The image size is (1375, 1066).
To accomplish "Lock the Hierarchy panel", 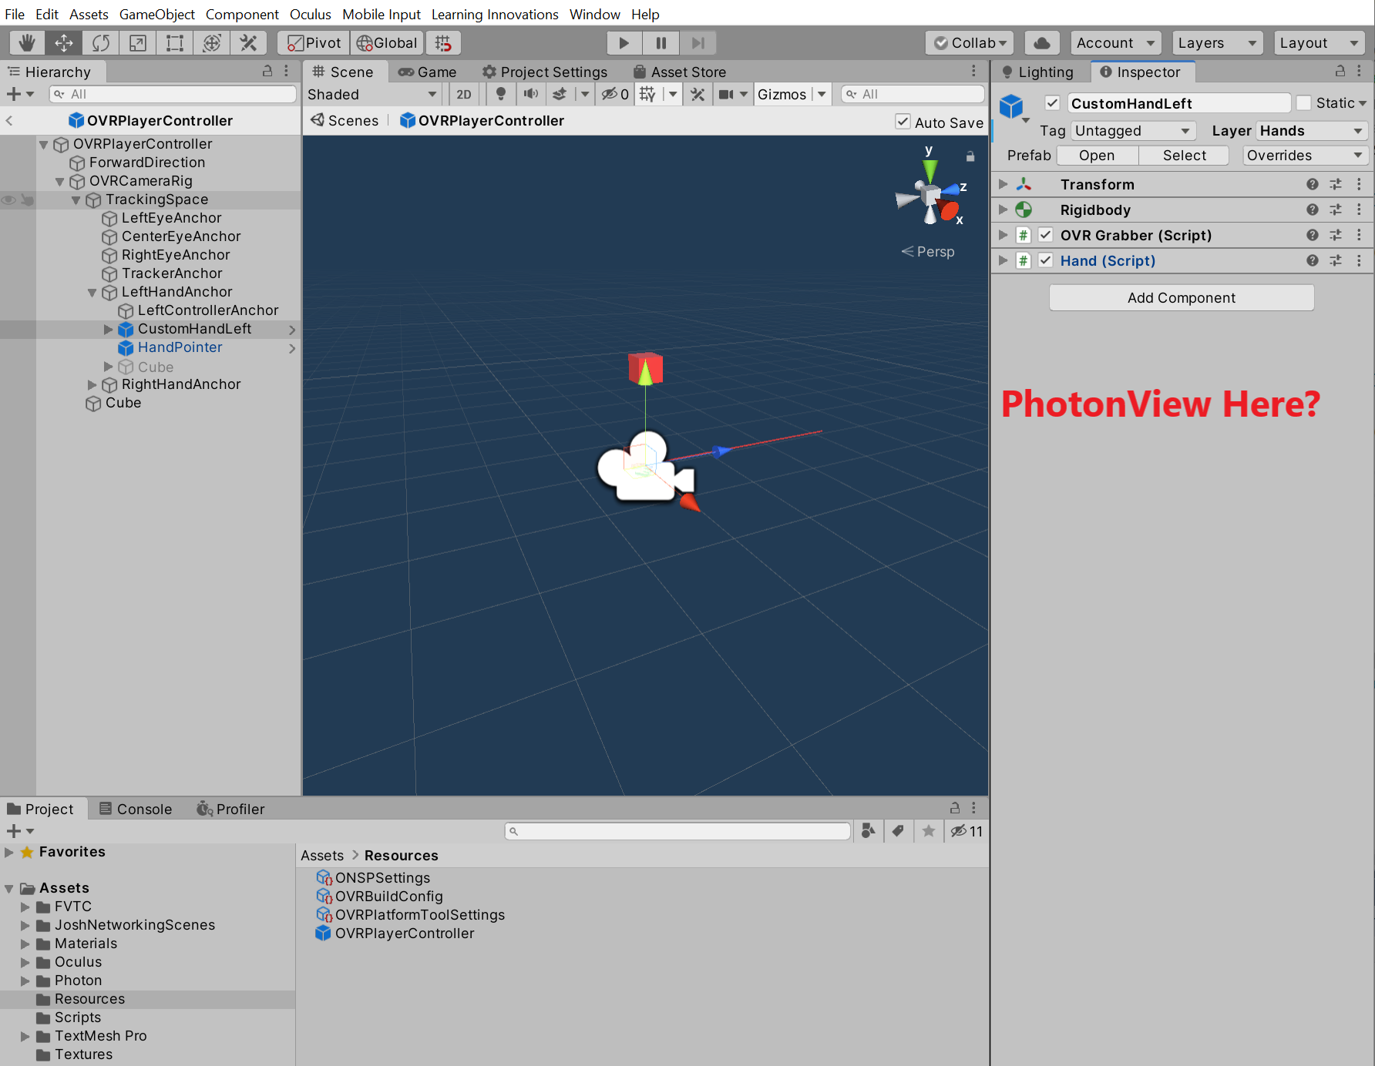I will [x=267, y=71].
